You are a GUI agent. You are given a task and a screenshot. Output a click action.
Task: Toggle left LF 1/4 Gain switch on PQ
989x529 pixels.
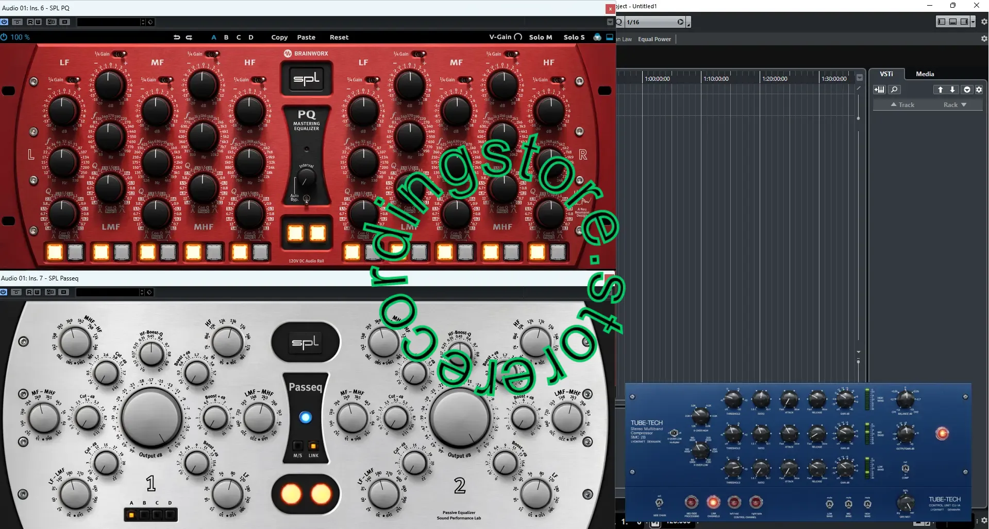(x=73, y=80)
